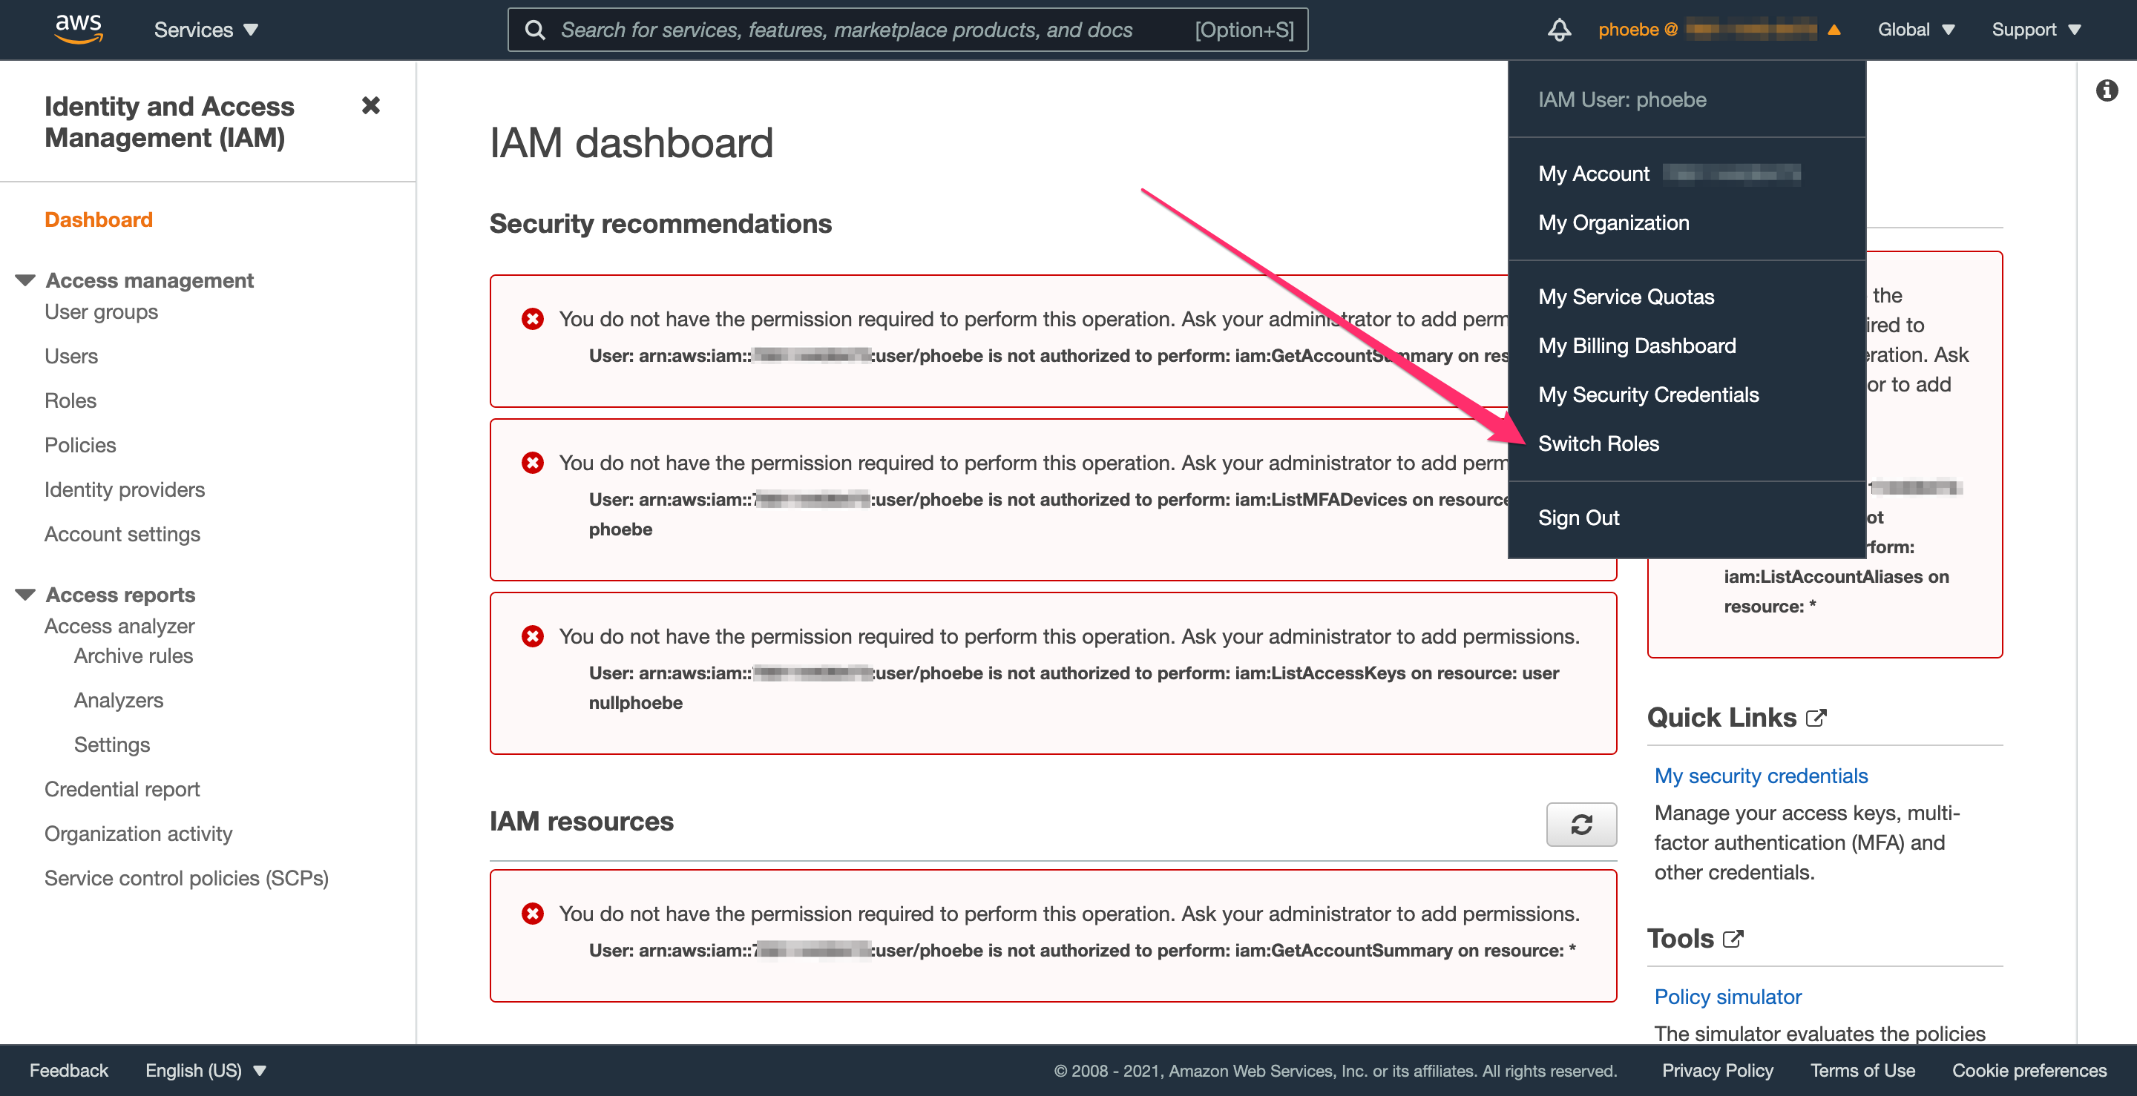Click the AWS logo home icon

click(x=79, y=29)
